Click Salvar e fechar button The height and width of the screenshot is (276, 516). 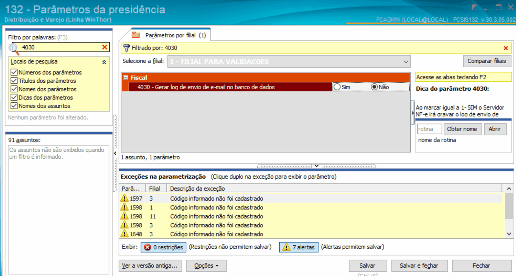pyautogui.click(x=419, y=266)
